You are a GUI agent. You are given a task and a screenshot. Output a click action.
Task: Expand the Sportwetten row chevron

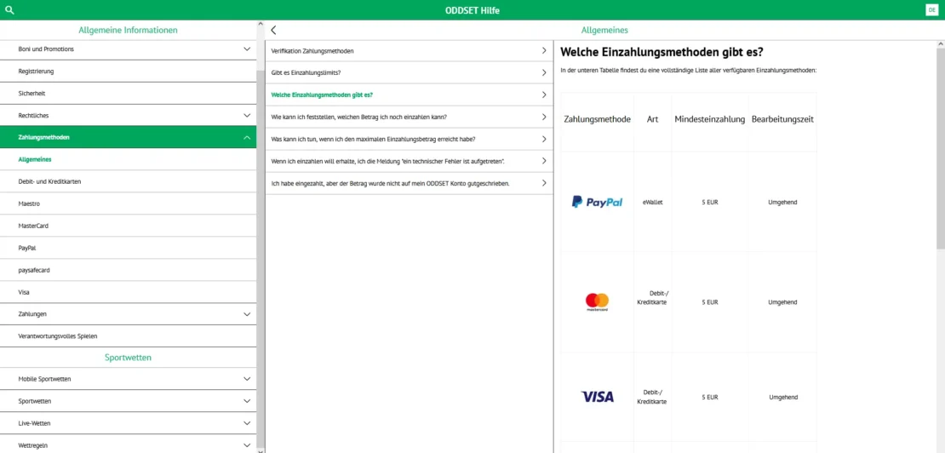(247, 401)
